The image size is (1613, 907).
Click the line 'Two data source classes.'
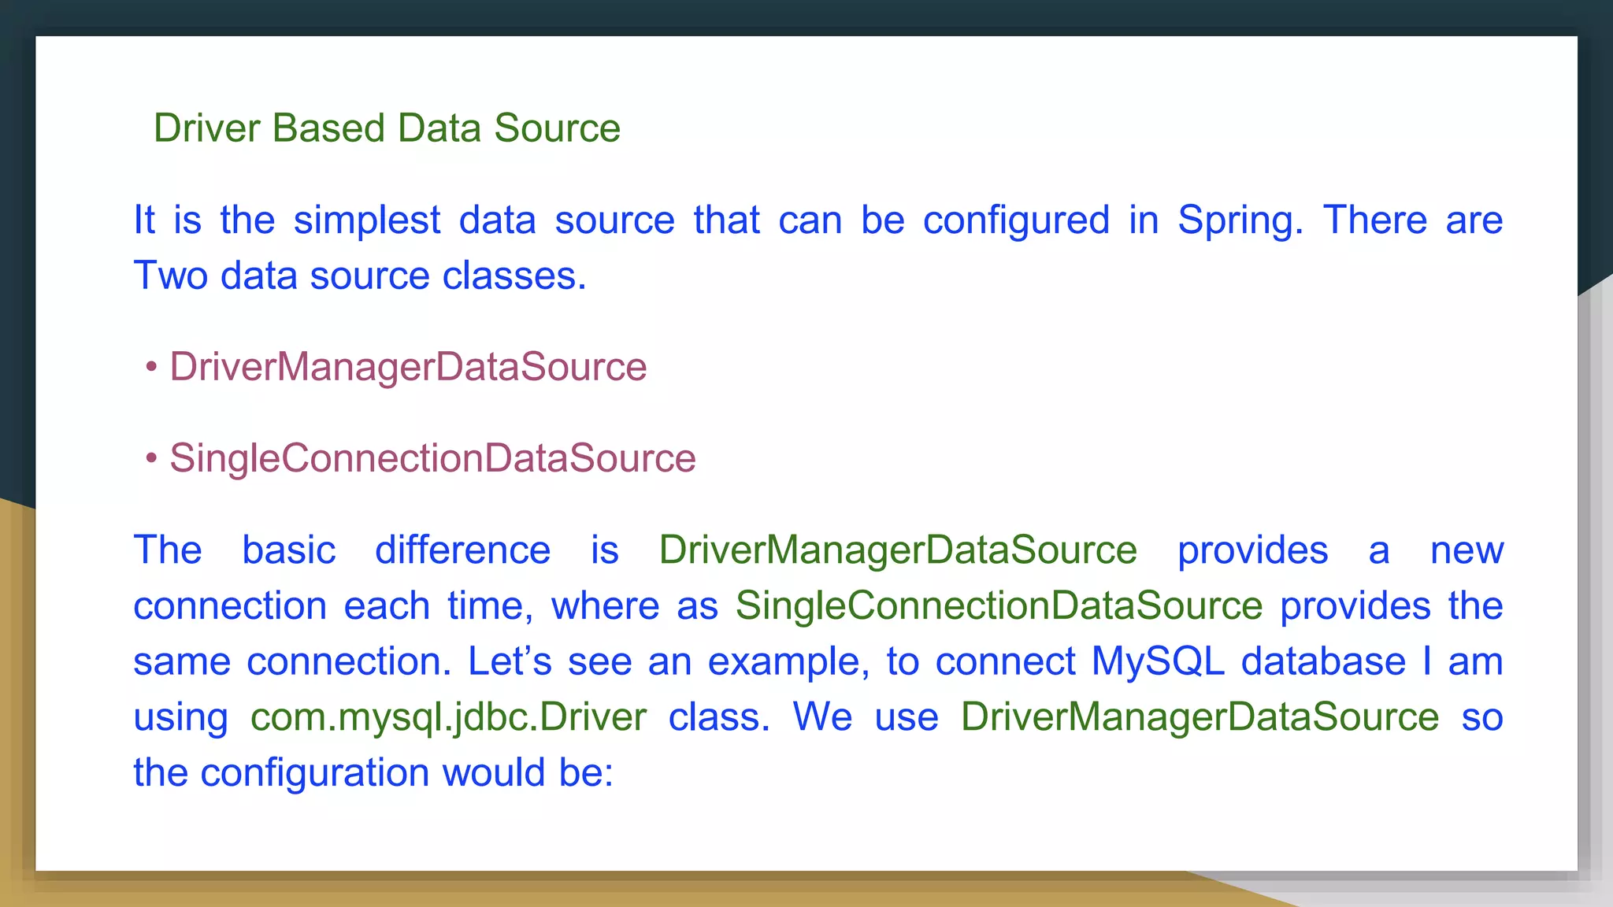(x=360, y=276)
